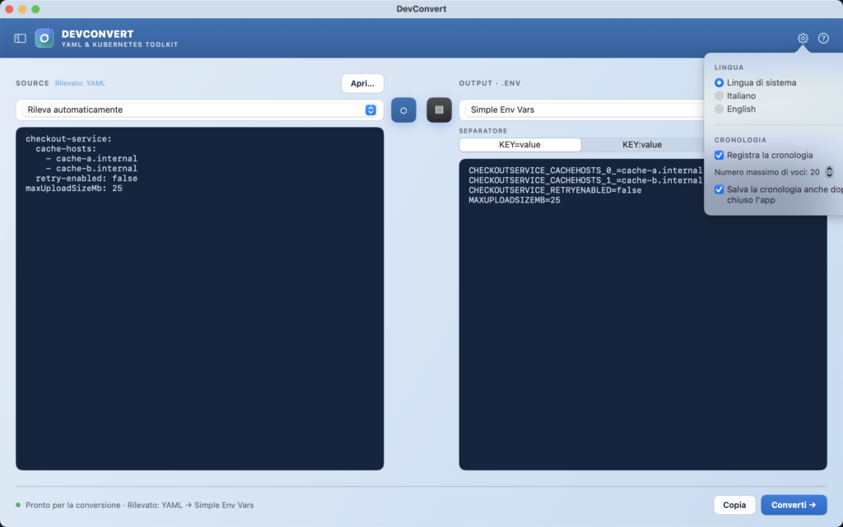Select KEY:value separator tab
This screenshot has width=843, height=527.
[x=642, y=145]
